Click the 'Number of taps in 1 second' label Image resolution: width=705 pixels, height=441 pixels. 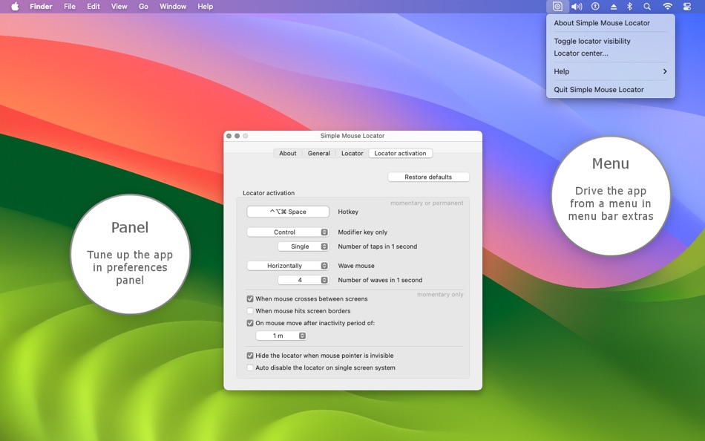377,246
